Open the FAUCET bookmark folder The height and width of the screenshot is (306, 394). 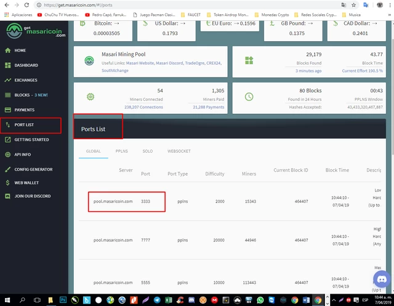coord(191,15)
